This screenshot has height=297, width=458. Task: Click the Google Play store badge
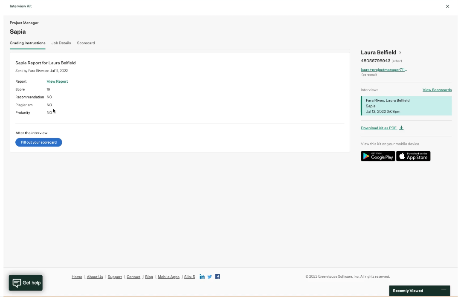(x=378, y=156)
